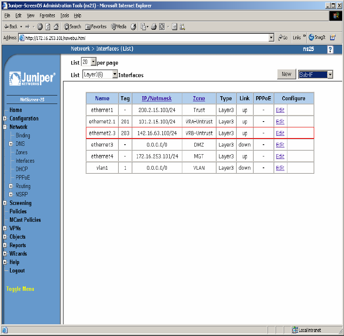Viewport: 344px width, 336px height.
Task: Expand the Objects tree node
Action: pyautogui.click(x=5, y=237)
